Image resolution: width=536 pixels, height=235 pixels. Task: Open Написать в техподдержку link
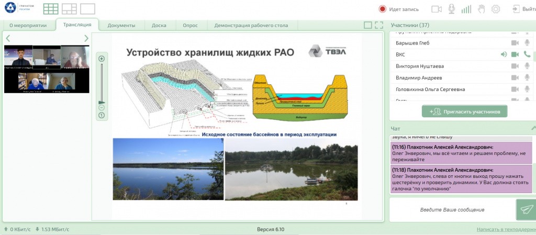tap(506, 230)
